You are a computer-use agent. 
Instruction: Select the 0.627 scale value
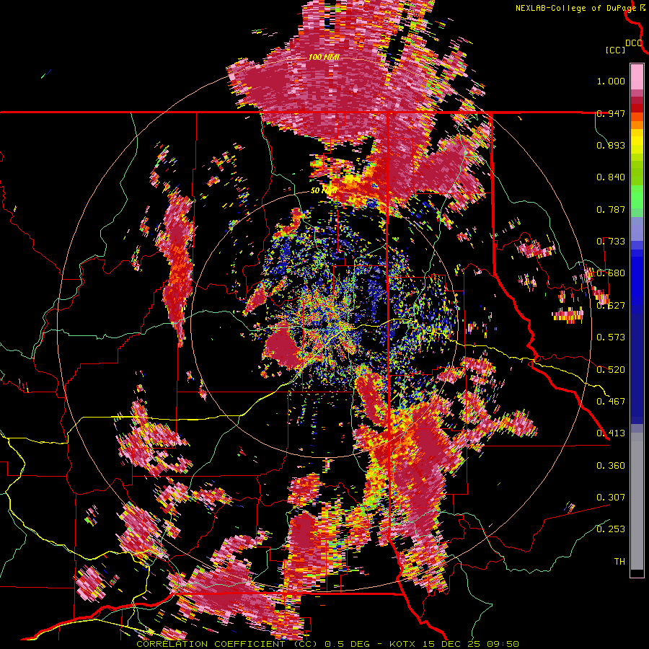(x=611, y=306)
